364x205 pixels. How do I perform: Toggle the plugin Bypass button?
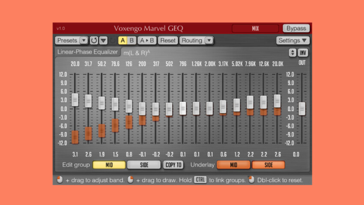click(296, 29)
